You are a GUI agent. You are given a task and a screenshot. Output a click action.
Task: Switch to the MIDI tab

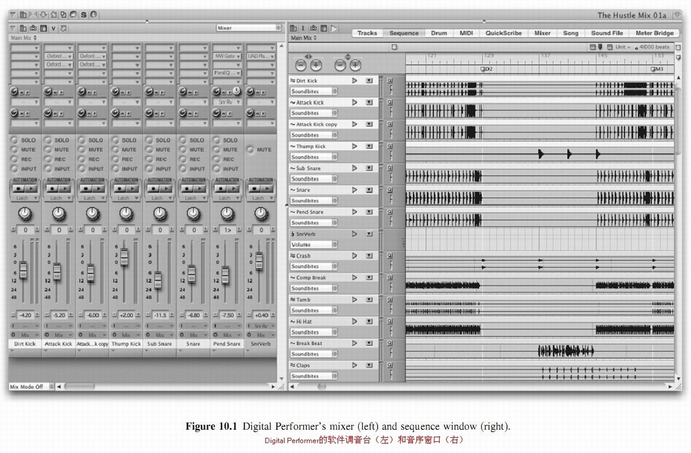click(466, 33)
